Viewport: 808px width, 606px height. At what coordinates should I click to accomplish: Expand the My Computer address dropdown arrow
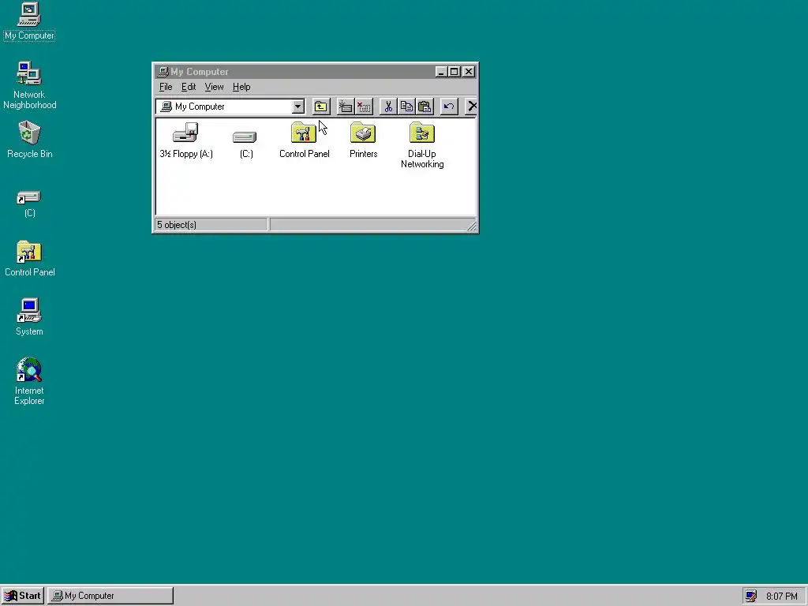point(297,107)
